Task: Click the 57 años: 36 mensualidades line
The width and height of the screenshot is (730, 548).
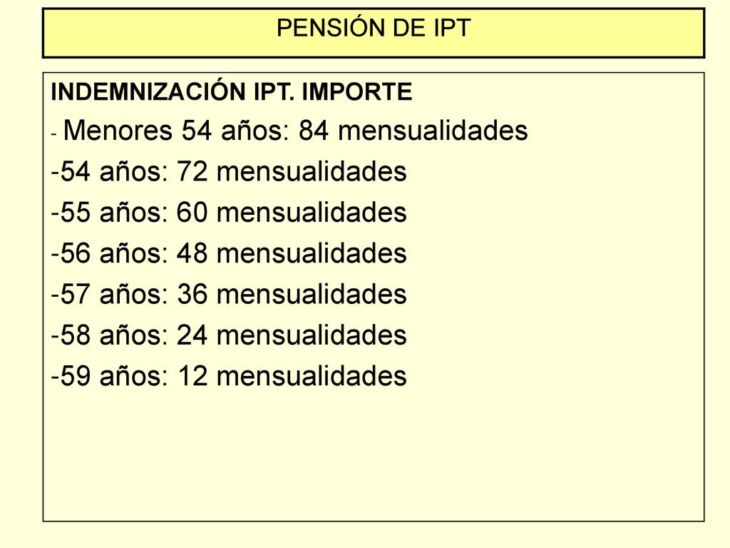Action: [229, 295]
